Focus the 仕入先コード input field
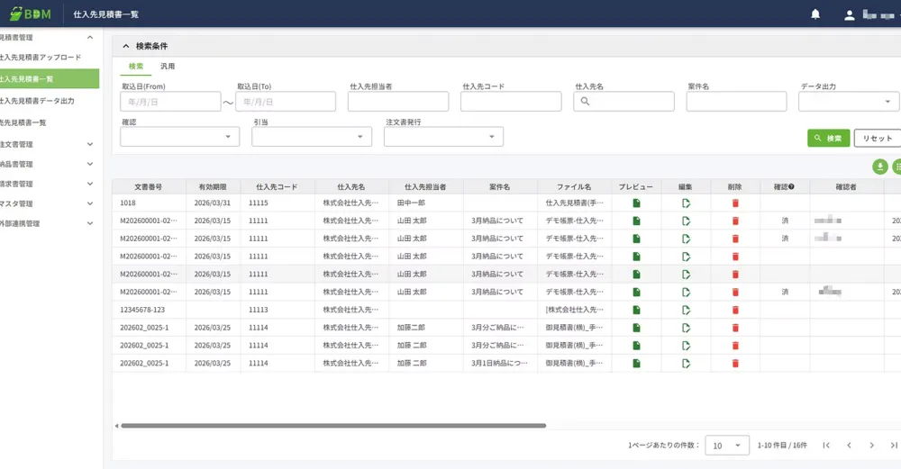 coord(511,102)
